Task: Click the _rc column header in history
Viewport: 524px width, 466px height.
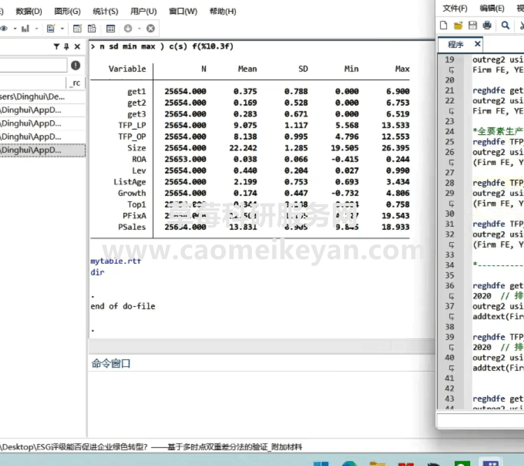Action: (x=76, y=83)
